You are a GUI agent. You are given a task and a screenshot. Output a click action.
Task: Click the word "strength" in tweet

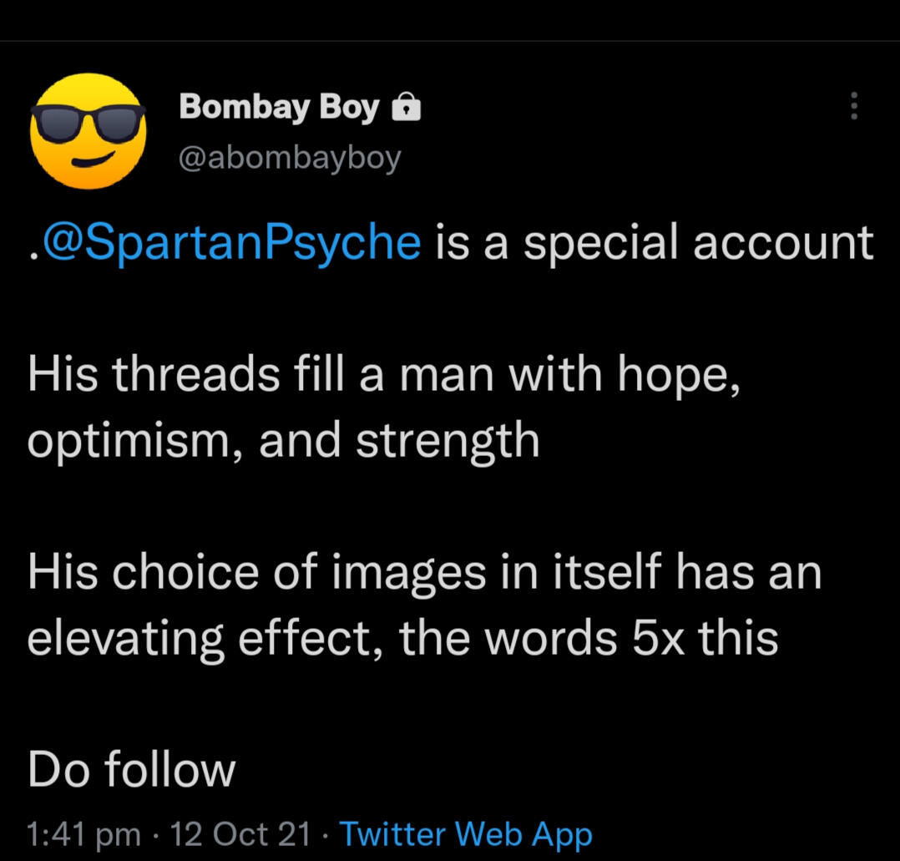click(x=447, y=441)
